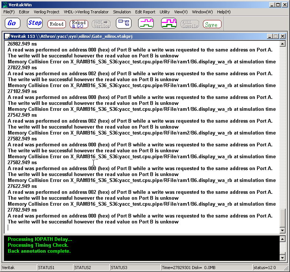Screen dimensions: 290x272
Task: Click the KILL Compile toolbar button
Action: 190,24
